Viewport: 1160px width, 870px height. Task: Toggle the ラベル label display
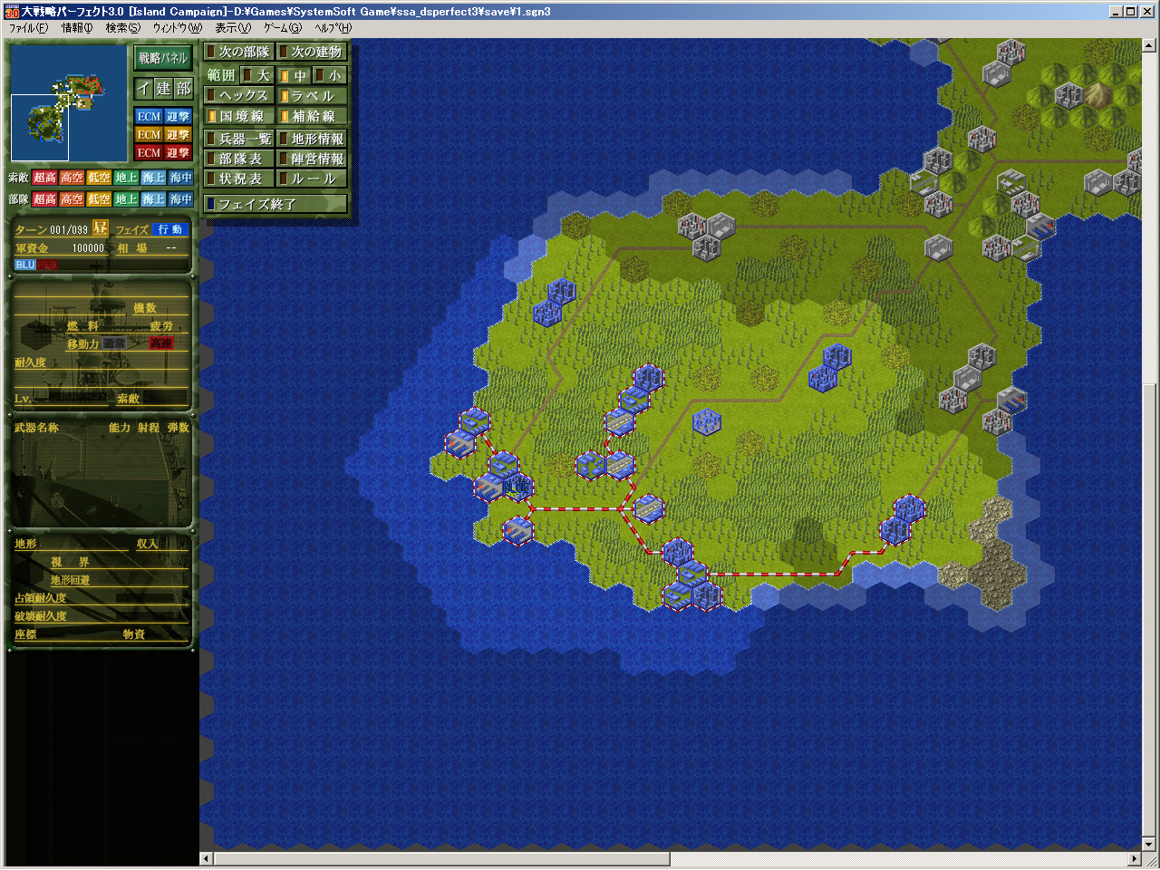click(x=312, y=95)
